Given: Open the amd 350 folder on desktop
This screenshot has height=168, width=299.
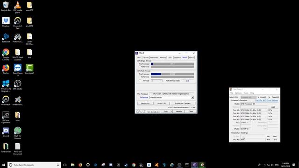Looking at the screenshot, I should 29,22.
